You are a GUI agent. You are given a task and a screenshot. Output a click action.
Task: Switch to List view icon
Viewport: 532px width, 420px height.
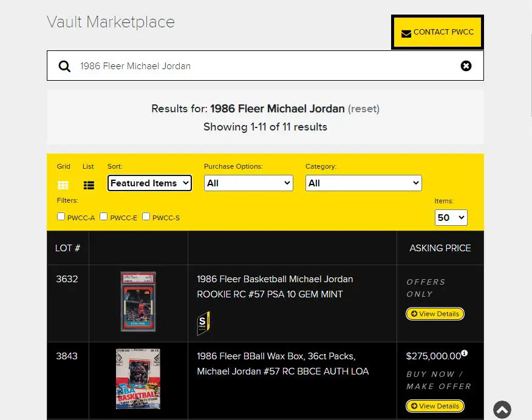click(89, 185)
